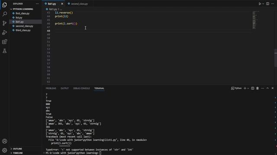Click the code minimap
Viewport: 277px width, 155px height.
click(255, 20)
